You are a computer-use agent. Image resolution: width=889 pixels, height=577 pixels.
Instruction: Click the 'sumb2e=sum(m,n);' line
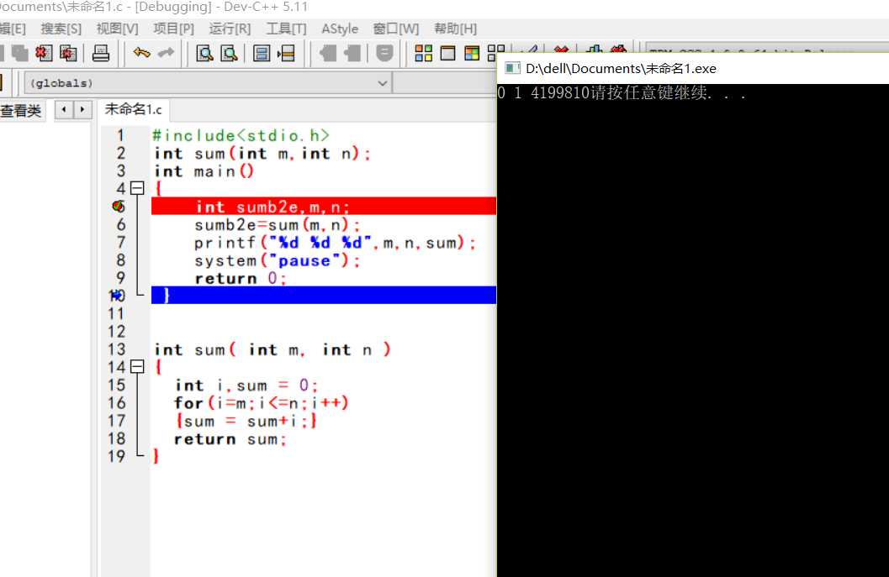[x=278, y=225]
